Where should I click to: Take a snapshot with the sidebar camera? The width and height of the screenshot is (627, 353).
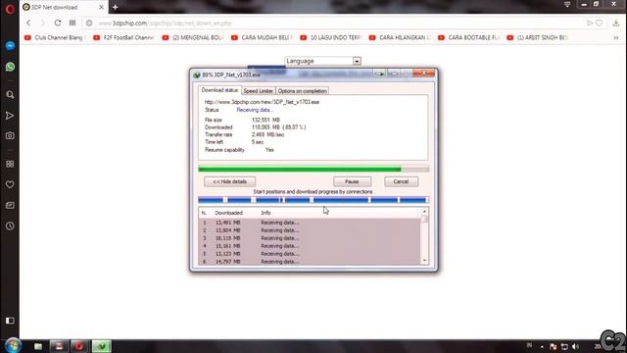click(x=10, y=135)
